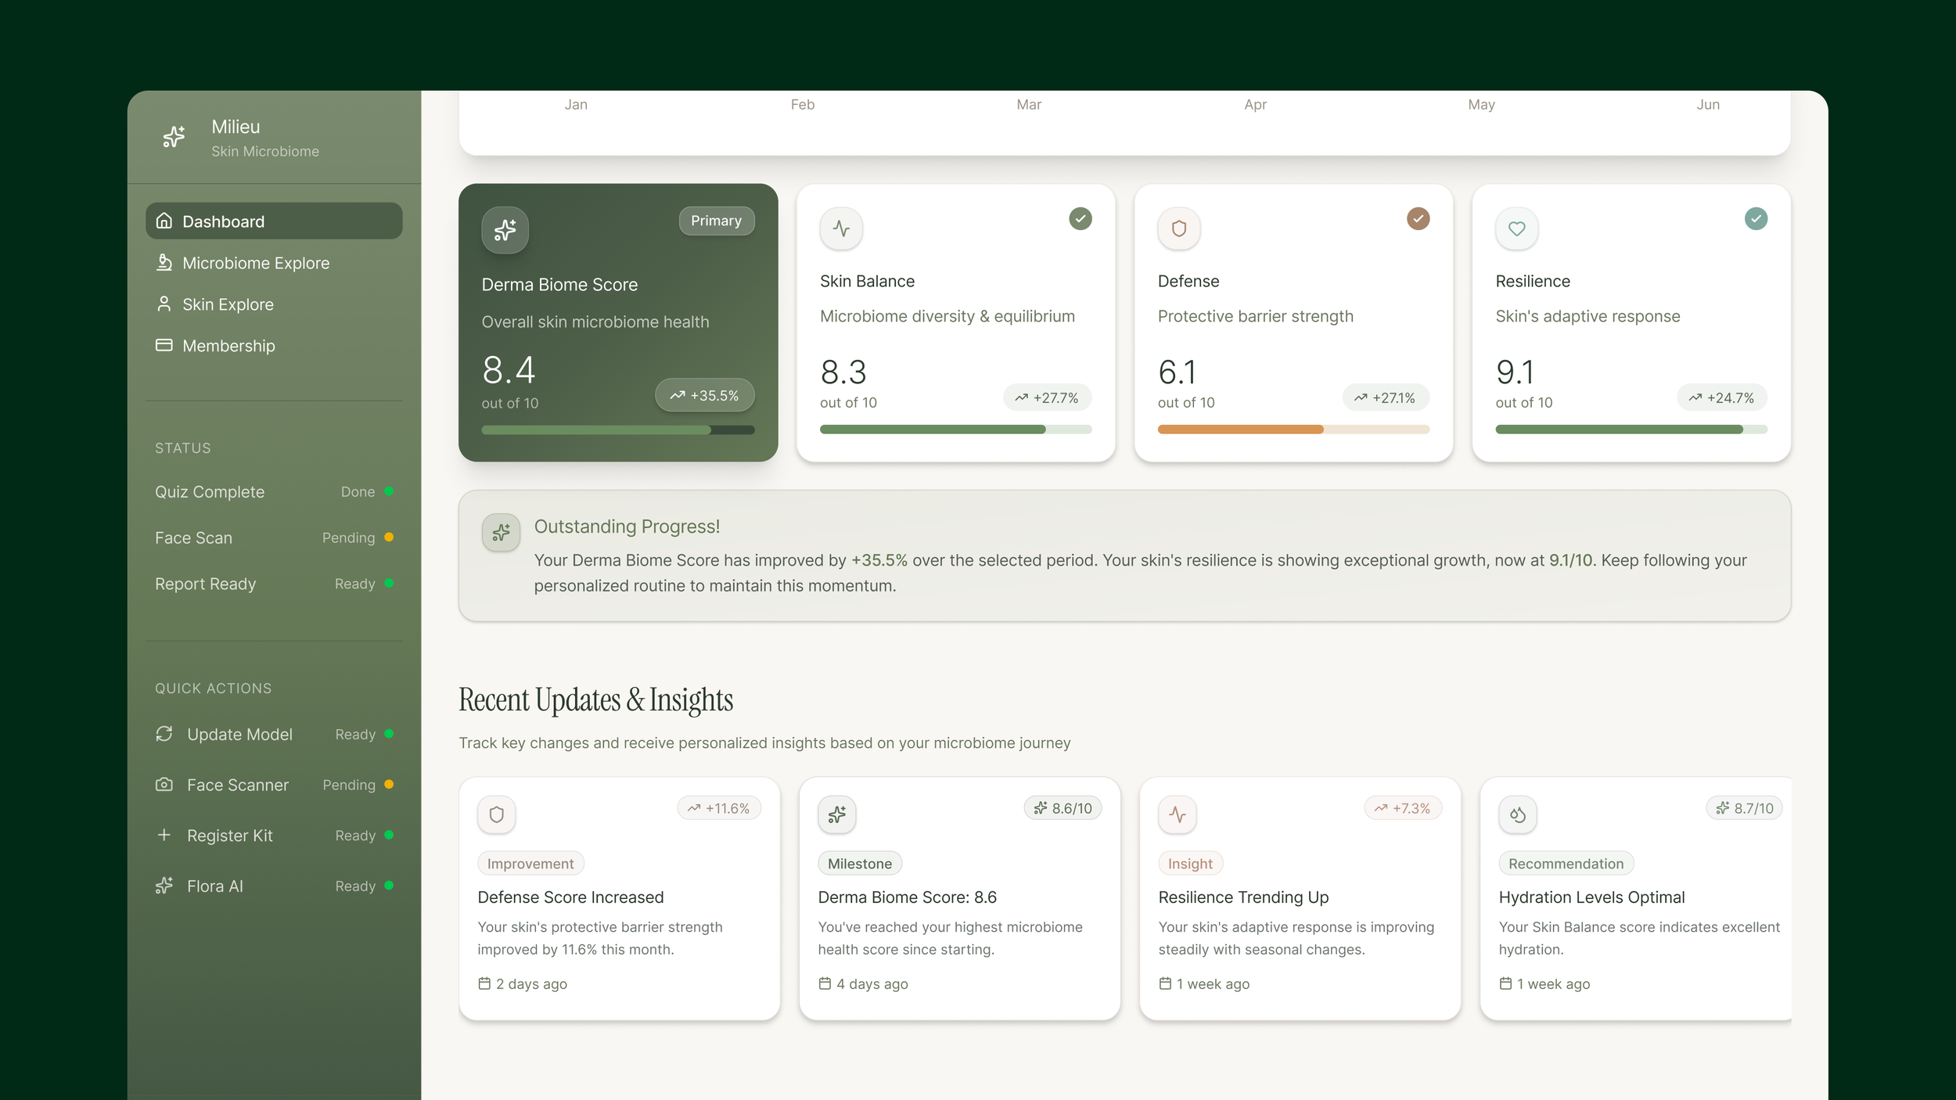Click the Defense shield icon

coord(1178,228)
